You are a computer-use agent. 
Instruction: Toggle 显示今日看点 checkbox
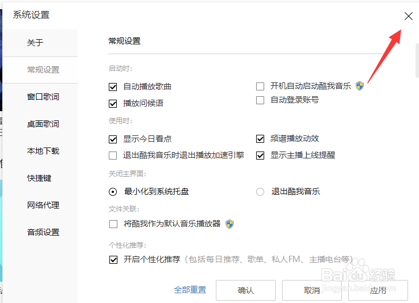tap(113, 139)
